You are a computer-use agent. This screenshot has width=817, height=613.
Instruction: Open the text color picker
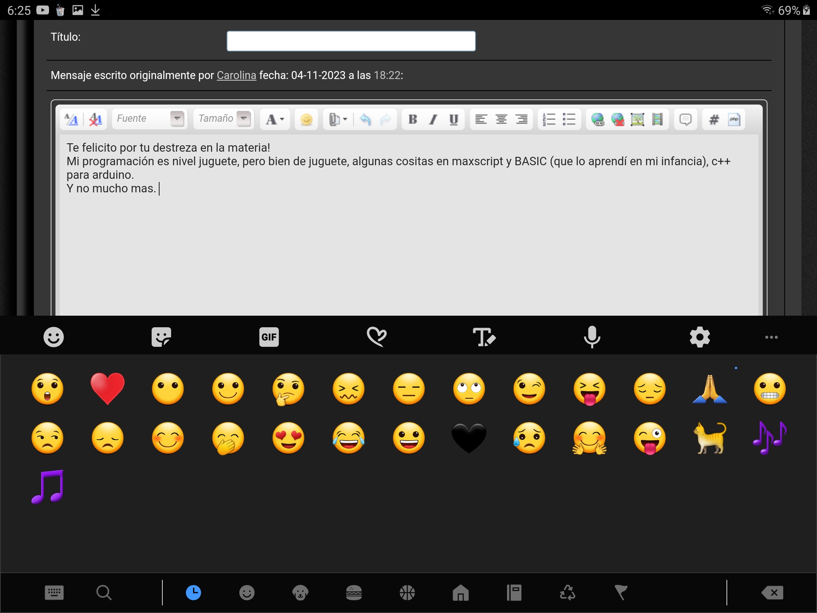click(275, 119)
